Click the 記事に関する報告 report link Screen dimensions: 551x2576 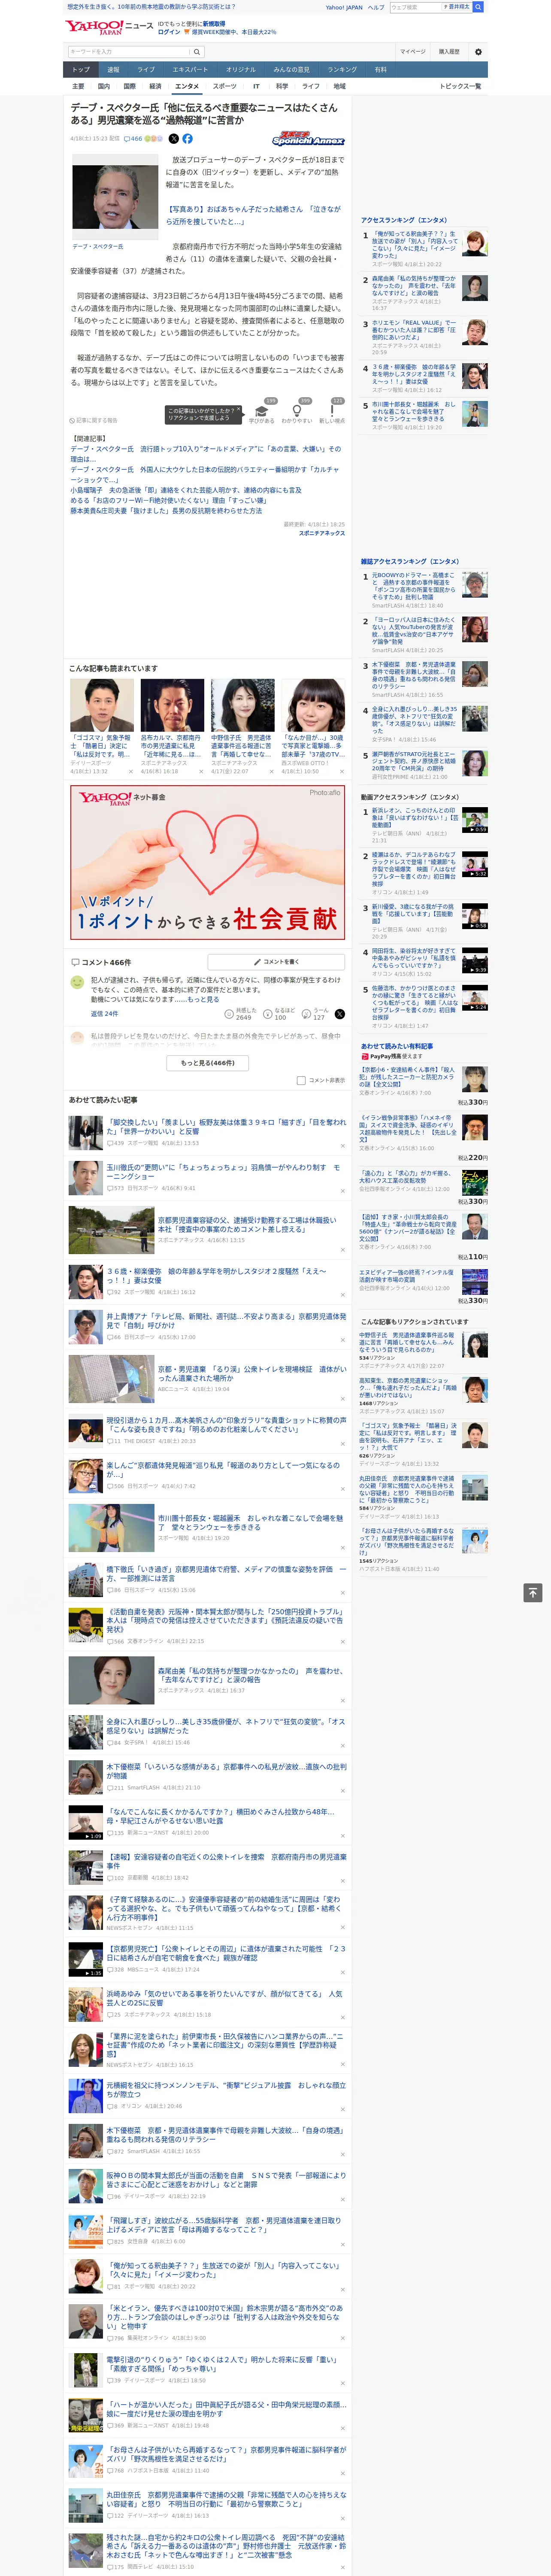tap(93, 420)
